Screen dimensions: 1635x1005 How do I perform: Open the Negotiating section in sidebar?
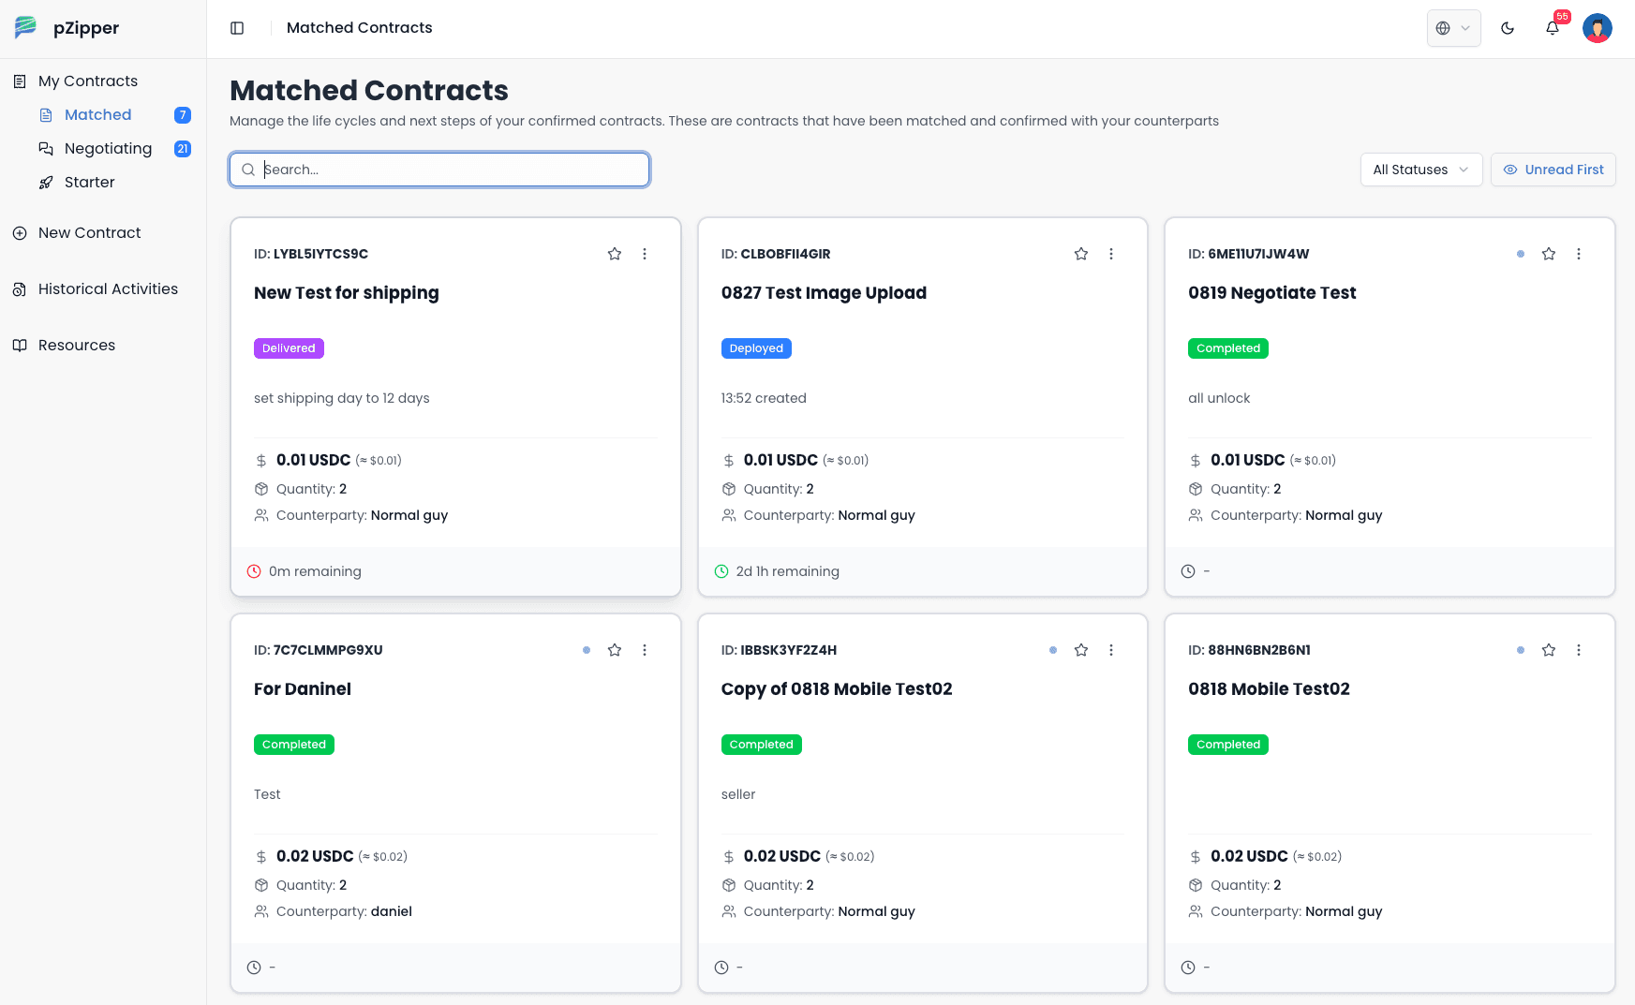pos(108,148)
